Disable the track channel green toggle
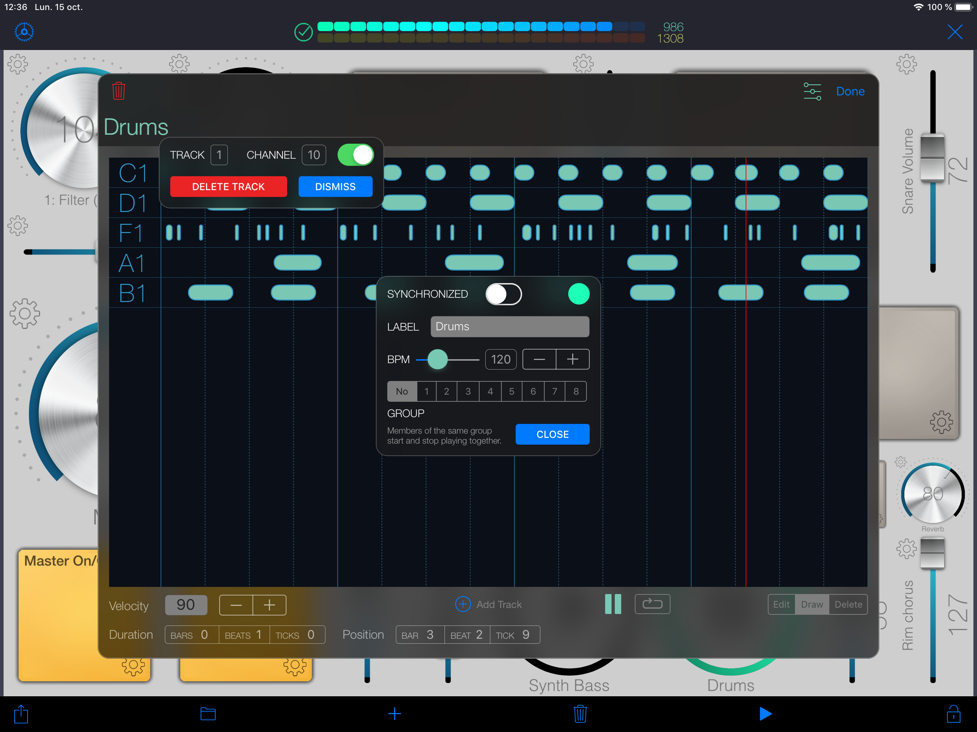 pos(355,155)
